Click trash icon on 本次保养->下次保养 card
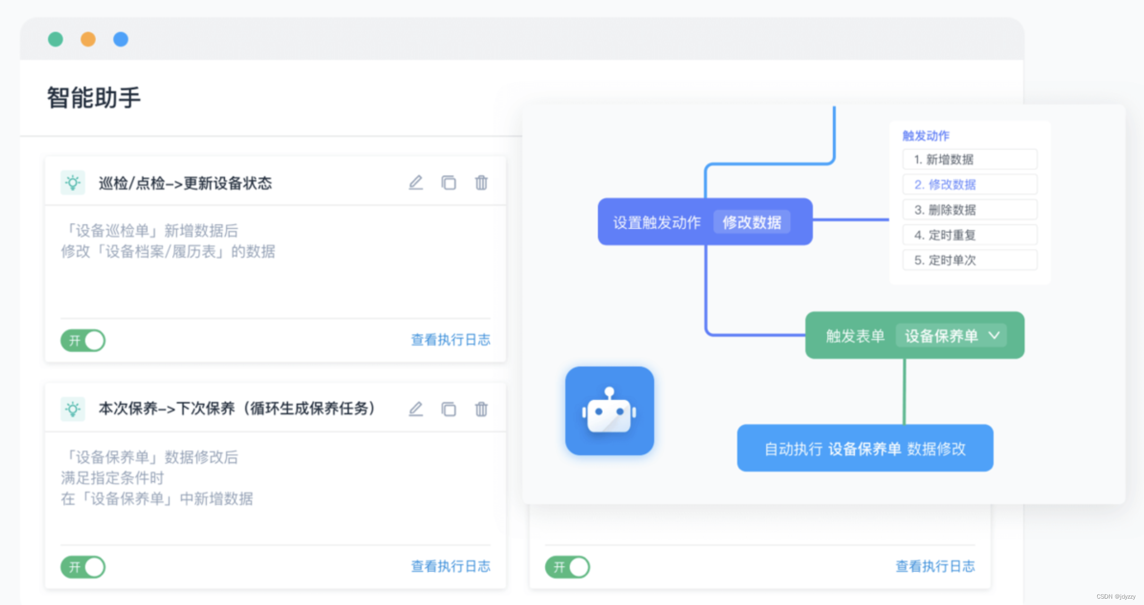This screenshot has height=605, width=1144. [x=481, y=409]
